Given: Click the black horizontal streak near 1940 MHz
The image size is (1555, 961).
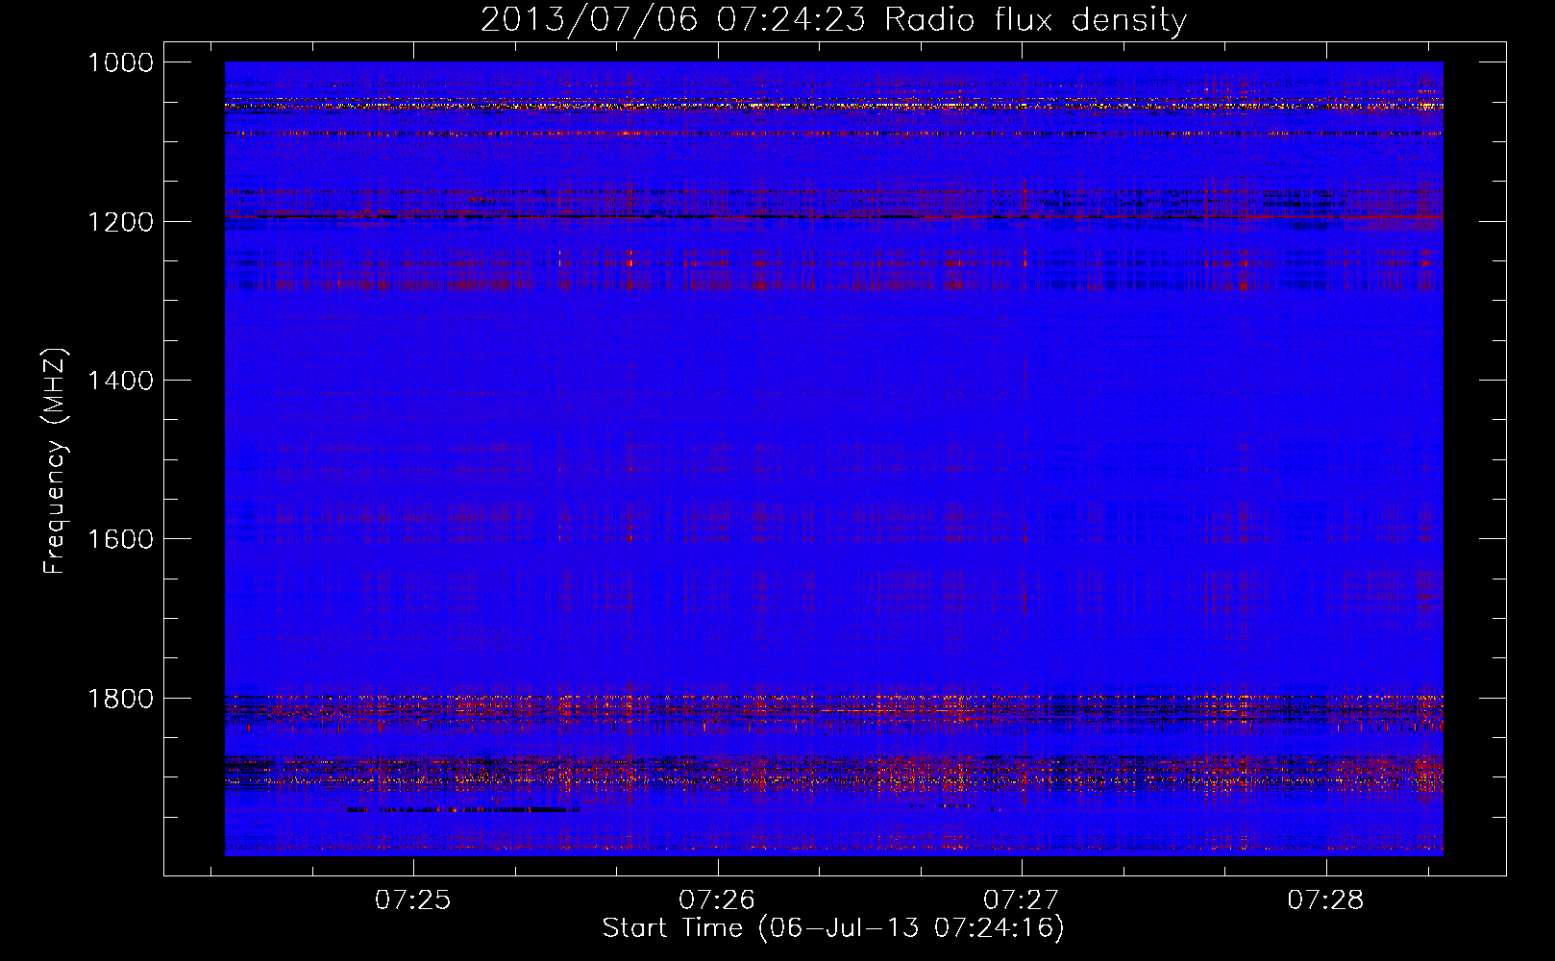Looking at the screenshot, I should point(463,810).
